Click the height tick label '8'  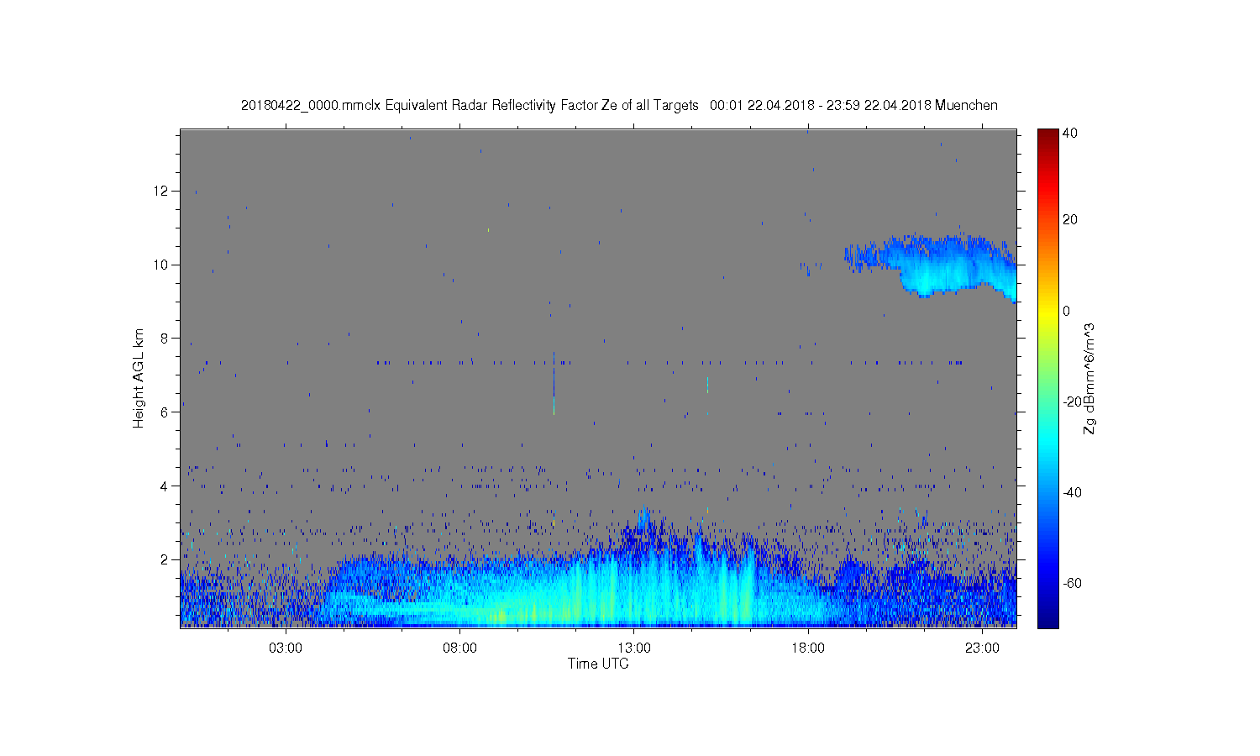[165, 339]
